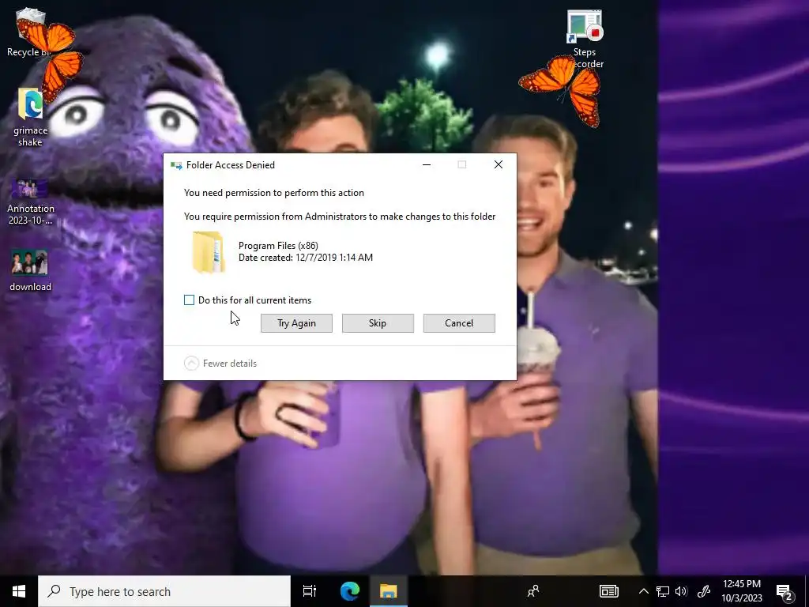Show hidden system tray icons
This screenshot has width=809, height=607.
[643, 591]
